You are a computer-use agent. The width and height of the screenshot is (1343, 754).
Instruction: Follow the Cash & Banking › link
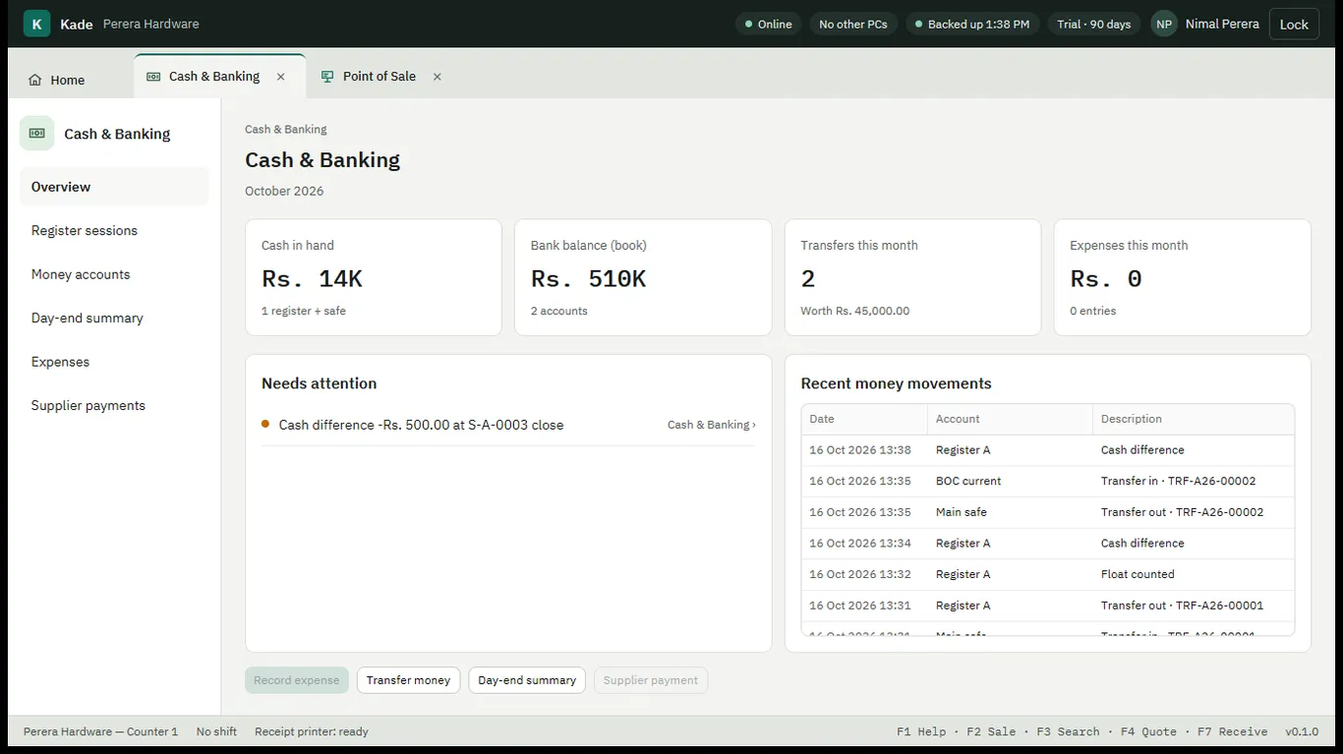coord(712,425)
